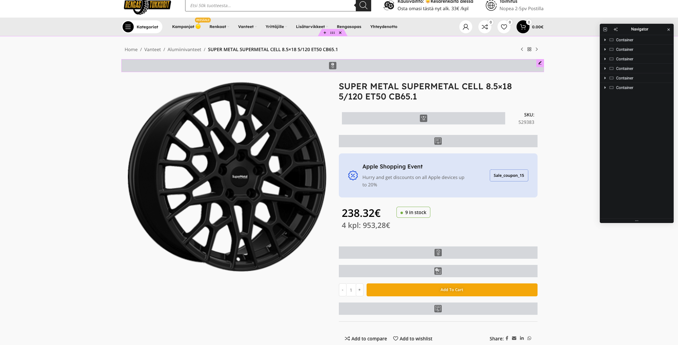Open the Kategoriat hamburger menu
This screenshot has width=678, height=345.
pyautogui.click(x=128, y=27)
